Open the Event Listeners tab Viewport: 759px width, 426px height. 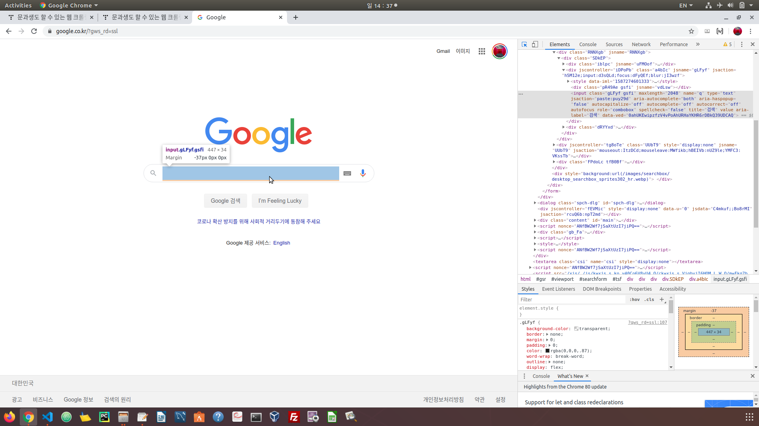coord(558,289)
